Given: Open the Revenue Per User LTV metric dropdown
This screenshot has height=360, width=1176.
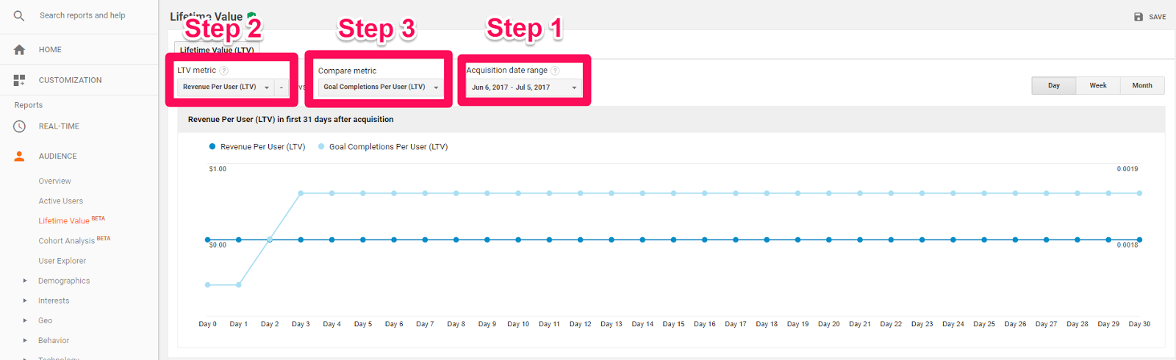Looking at the screenshot, I should pos(226,87).
